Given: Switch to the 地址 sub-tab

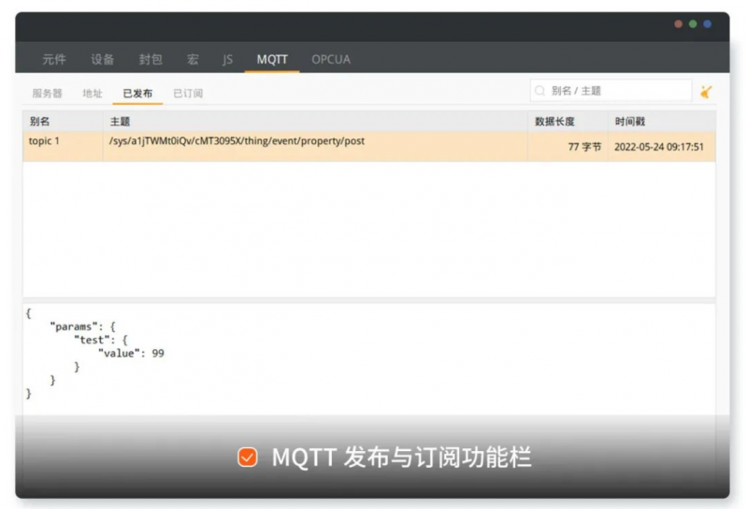Looking at the screenshot, I should pyautogui.click(x=92, y=94).
